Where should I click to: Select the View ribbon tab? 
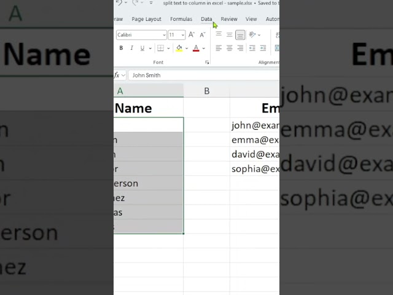tap(251, 19)
